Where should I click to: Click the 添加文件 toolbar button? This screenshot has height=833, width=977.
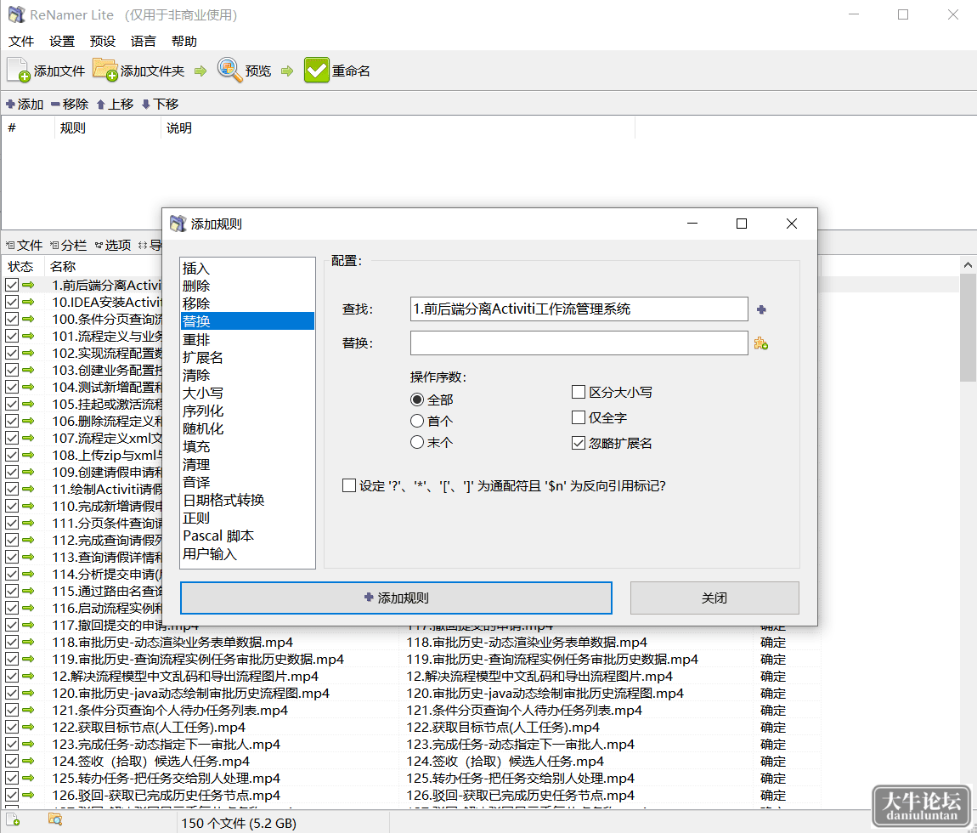coord(46,71)
